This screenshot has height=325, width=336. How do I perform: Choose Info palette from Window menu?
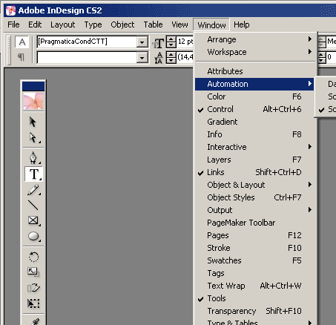click(x=254, y=134)
